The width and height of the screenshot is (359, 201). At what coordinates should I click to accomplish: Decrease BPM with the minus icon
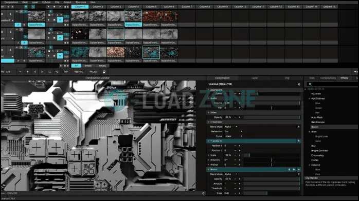21,72
